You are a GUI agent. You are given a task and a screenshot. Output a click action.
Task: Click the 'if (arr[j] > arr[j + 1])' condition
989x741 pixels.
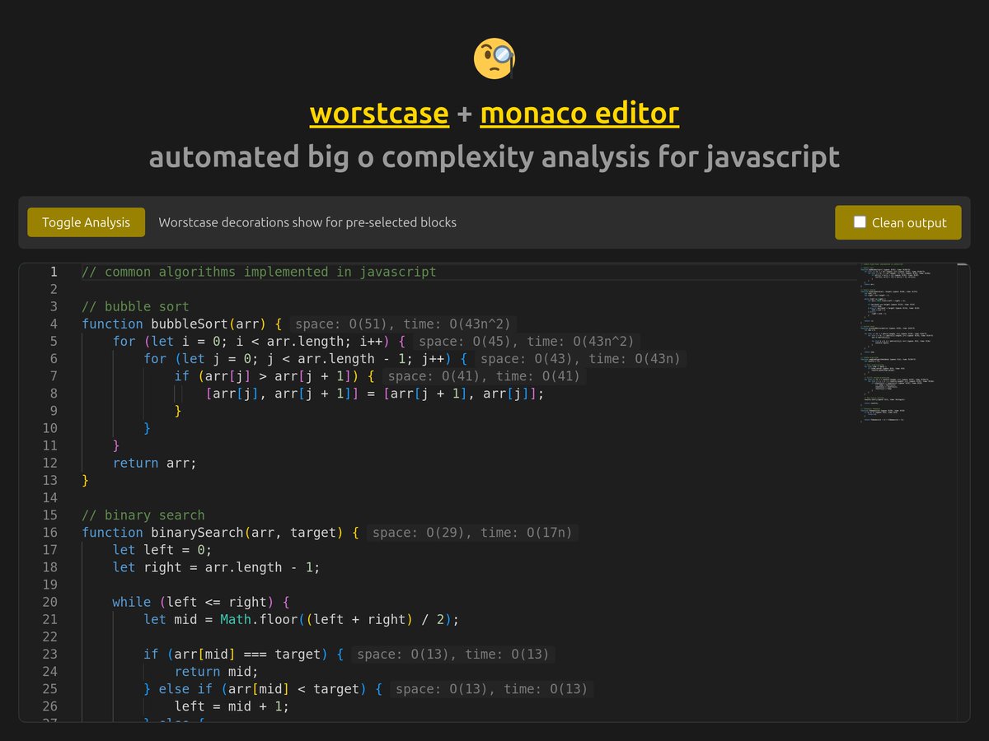[274, 376]
